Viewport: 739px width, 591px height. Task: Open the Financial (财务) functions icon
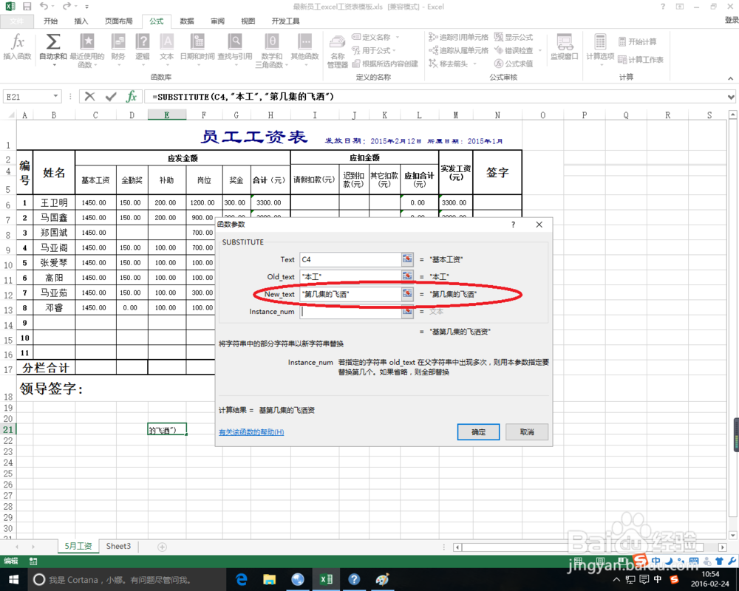pyautogui.click(x=118, y=48)
